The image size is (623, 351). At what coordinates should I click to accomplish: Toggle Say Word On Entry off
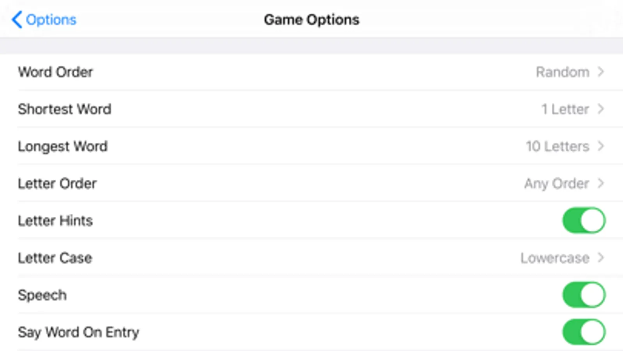coord(584,332)
